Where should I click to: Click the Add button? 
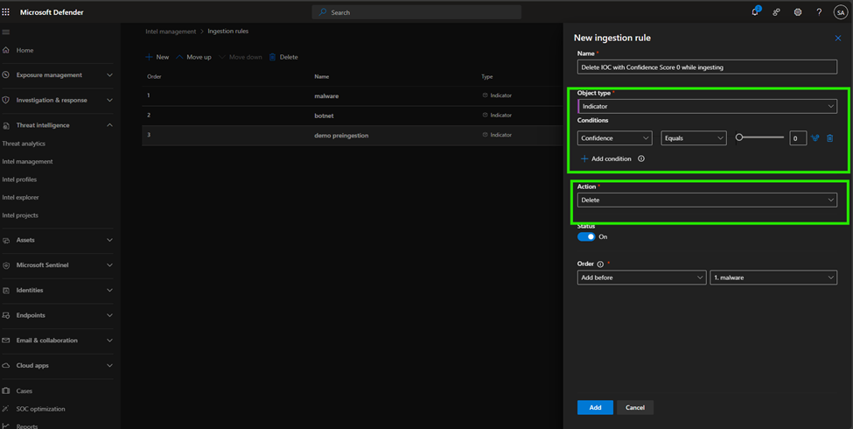595,407
